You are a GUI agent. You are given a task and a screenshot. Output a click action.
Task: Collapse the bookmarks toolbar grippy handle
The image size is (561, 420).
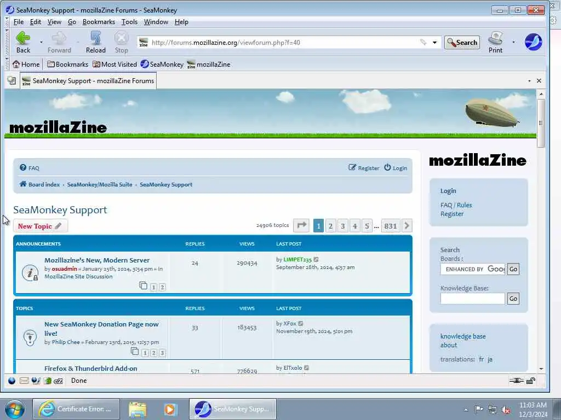tap(7, 65)
